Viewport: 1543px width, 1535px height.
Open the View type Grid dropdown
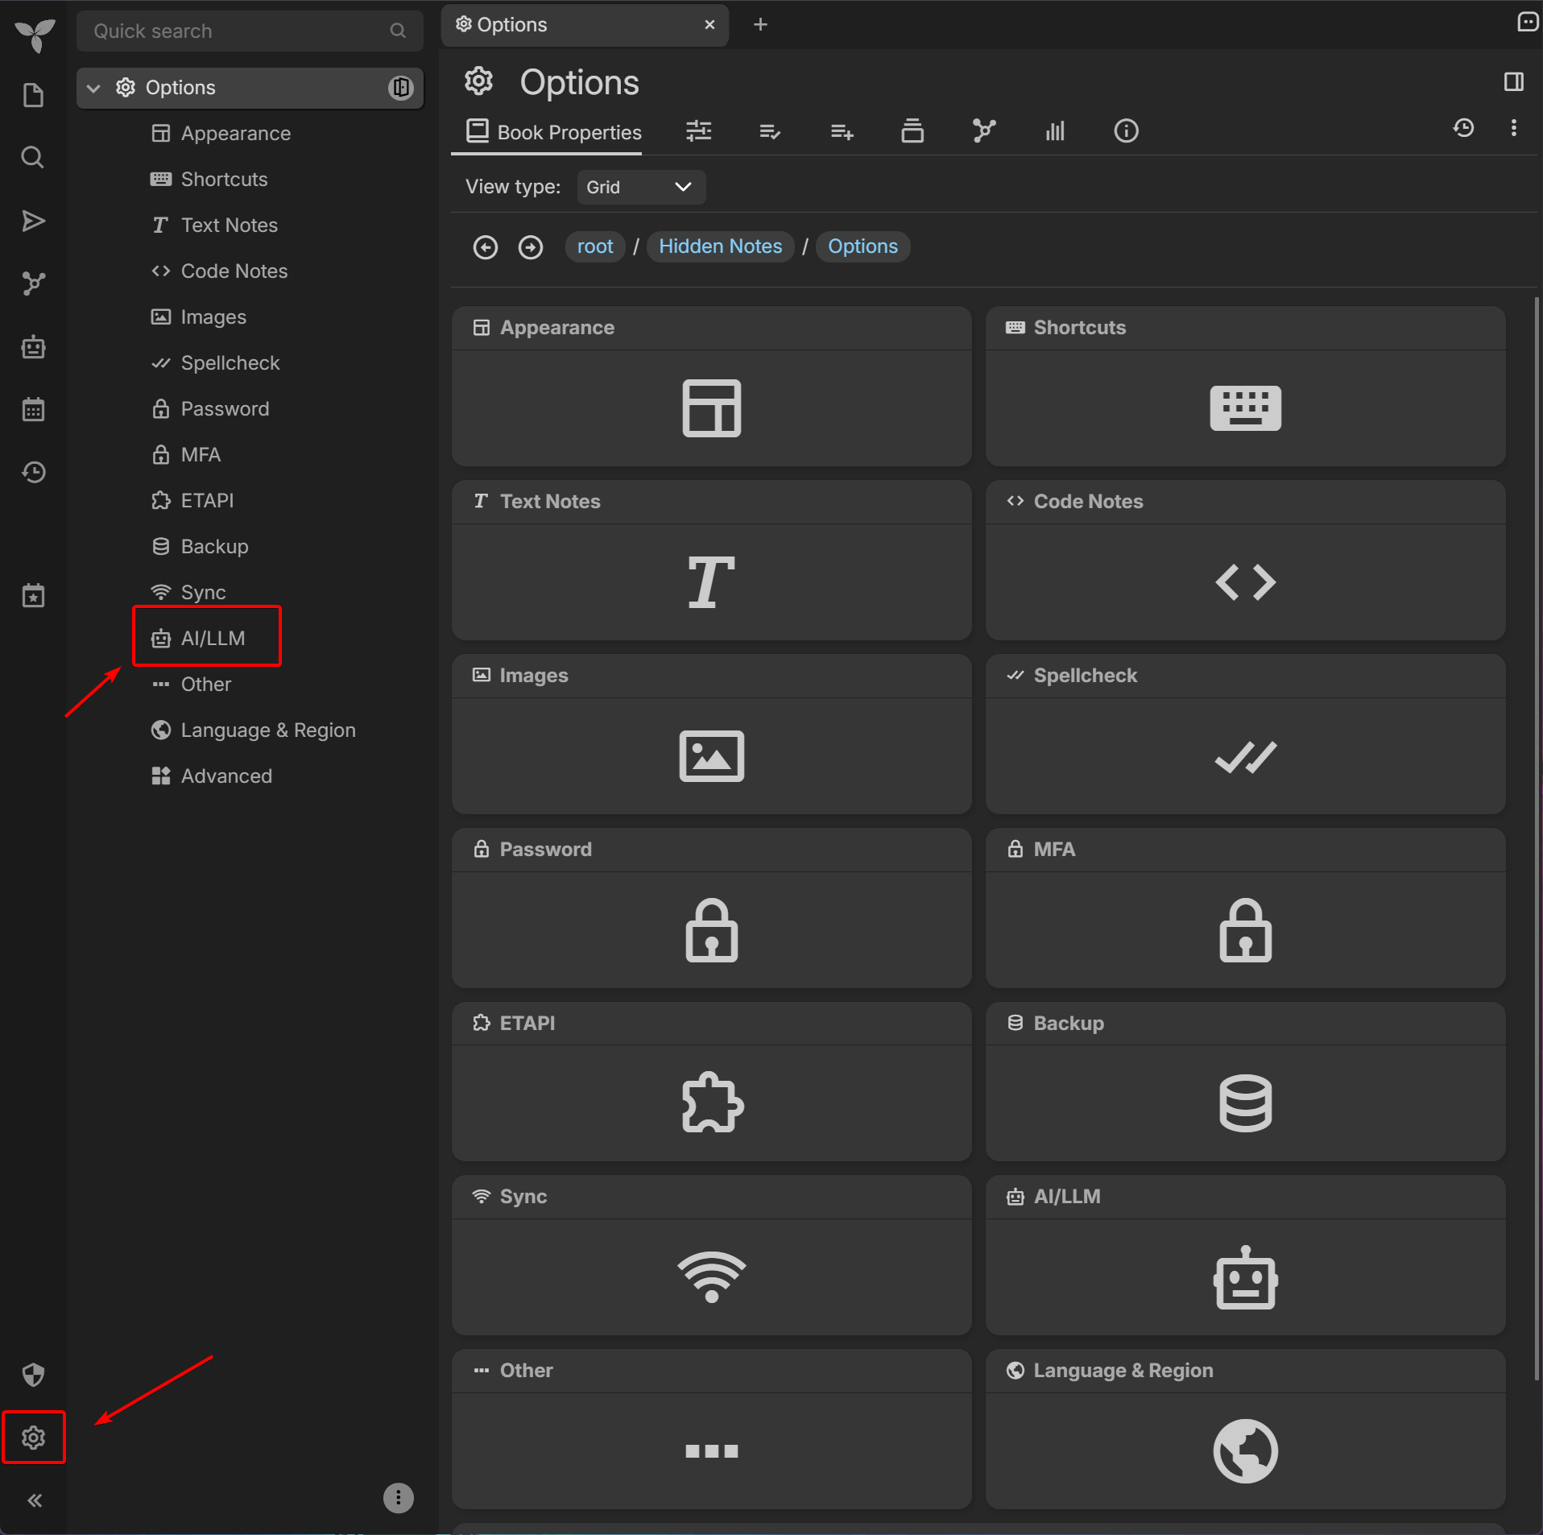(641, 187)
